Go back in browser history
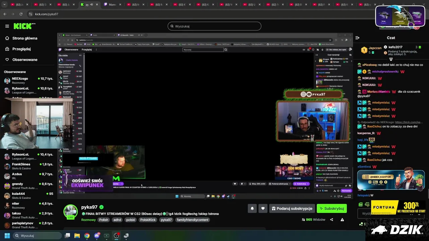 coord(5,14)
